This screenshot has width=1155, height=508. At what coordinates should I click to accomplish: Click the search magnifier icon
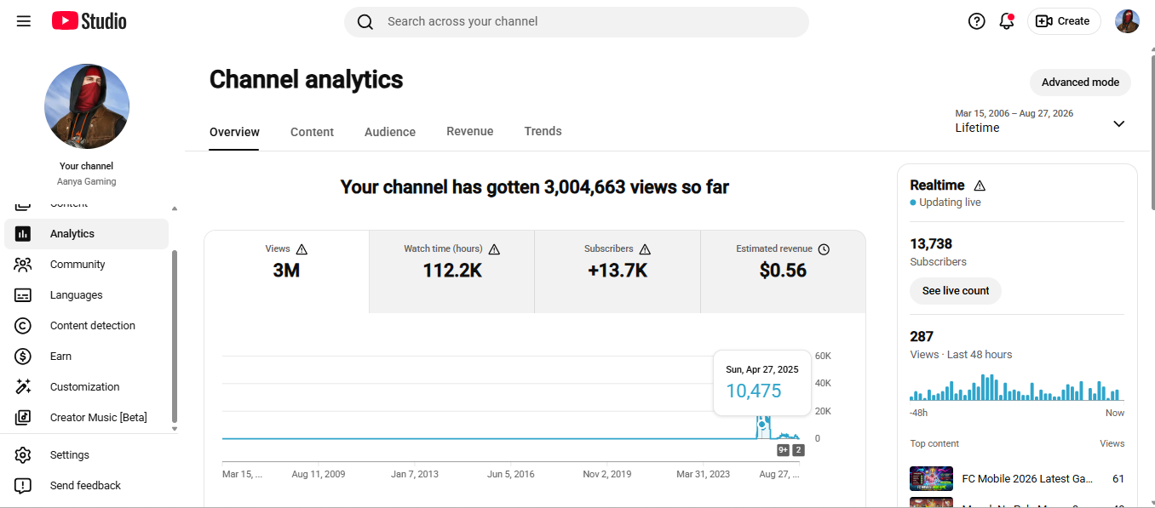click(365, 22)
